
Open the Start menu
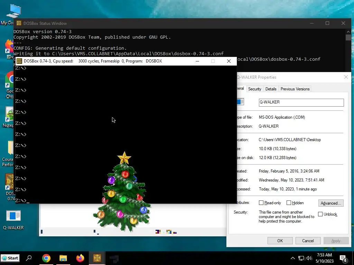10,258
